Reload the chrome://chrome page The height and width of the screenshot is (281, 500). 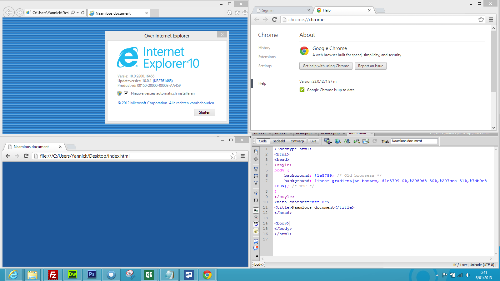tap(275, 20)
